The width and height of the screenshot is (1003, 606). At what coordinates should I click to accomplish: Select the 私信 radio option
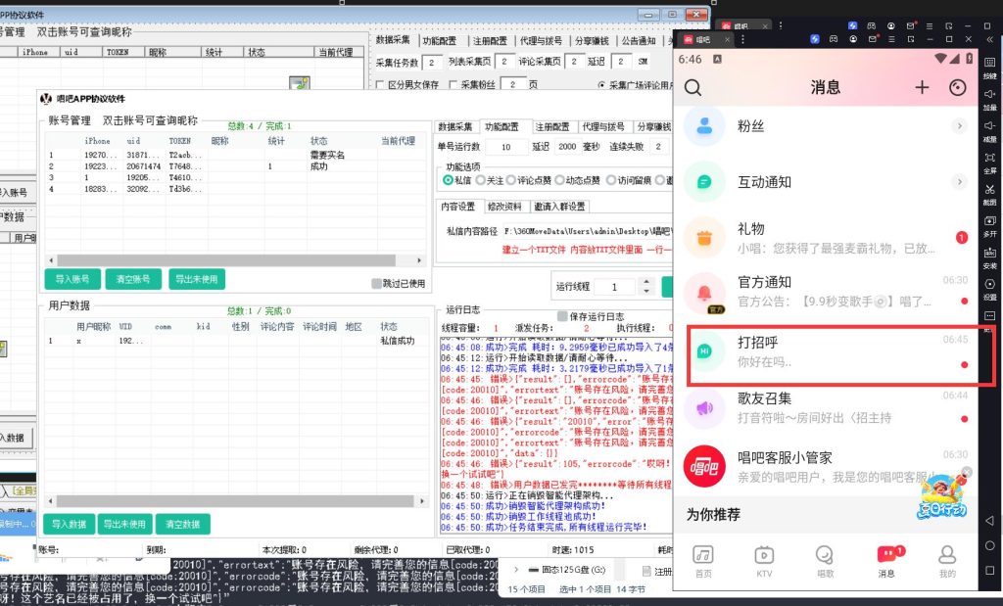click(x=449, y=180)
